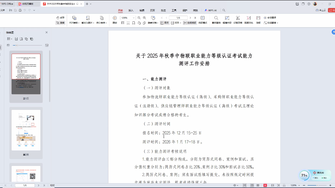This screenshot has height=188, width=335.
Task: Click the WPS AI button
Action: pyautogui.click(x=210, y=10)
